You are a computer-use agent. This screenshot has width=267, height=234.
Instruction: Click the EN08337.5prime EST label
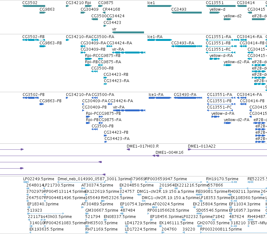pos(120,217)
